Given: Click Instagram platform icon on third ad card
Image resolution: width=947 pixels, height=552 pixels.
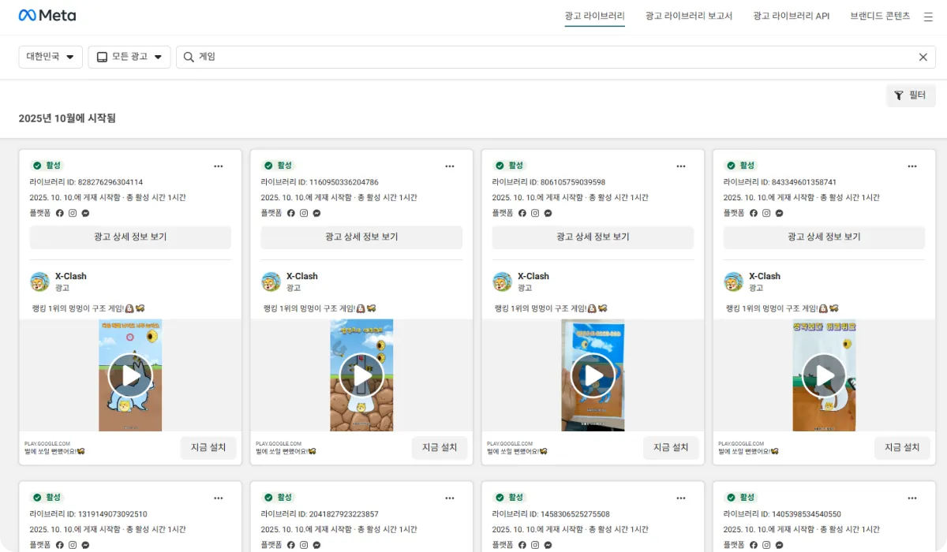Looking at the screenshot, I should tap(534, 213).
